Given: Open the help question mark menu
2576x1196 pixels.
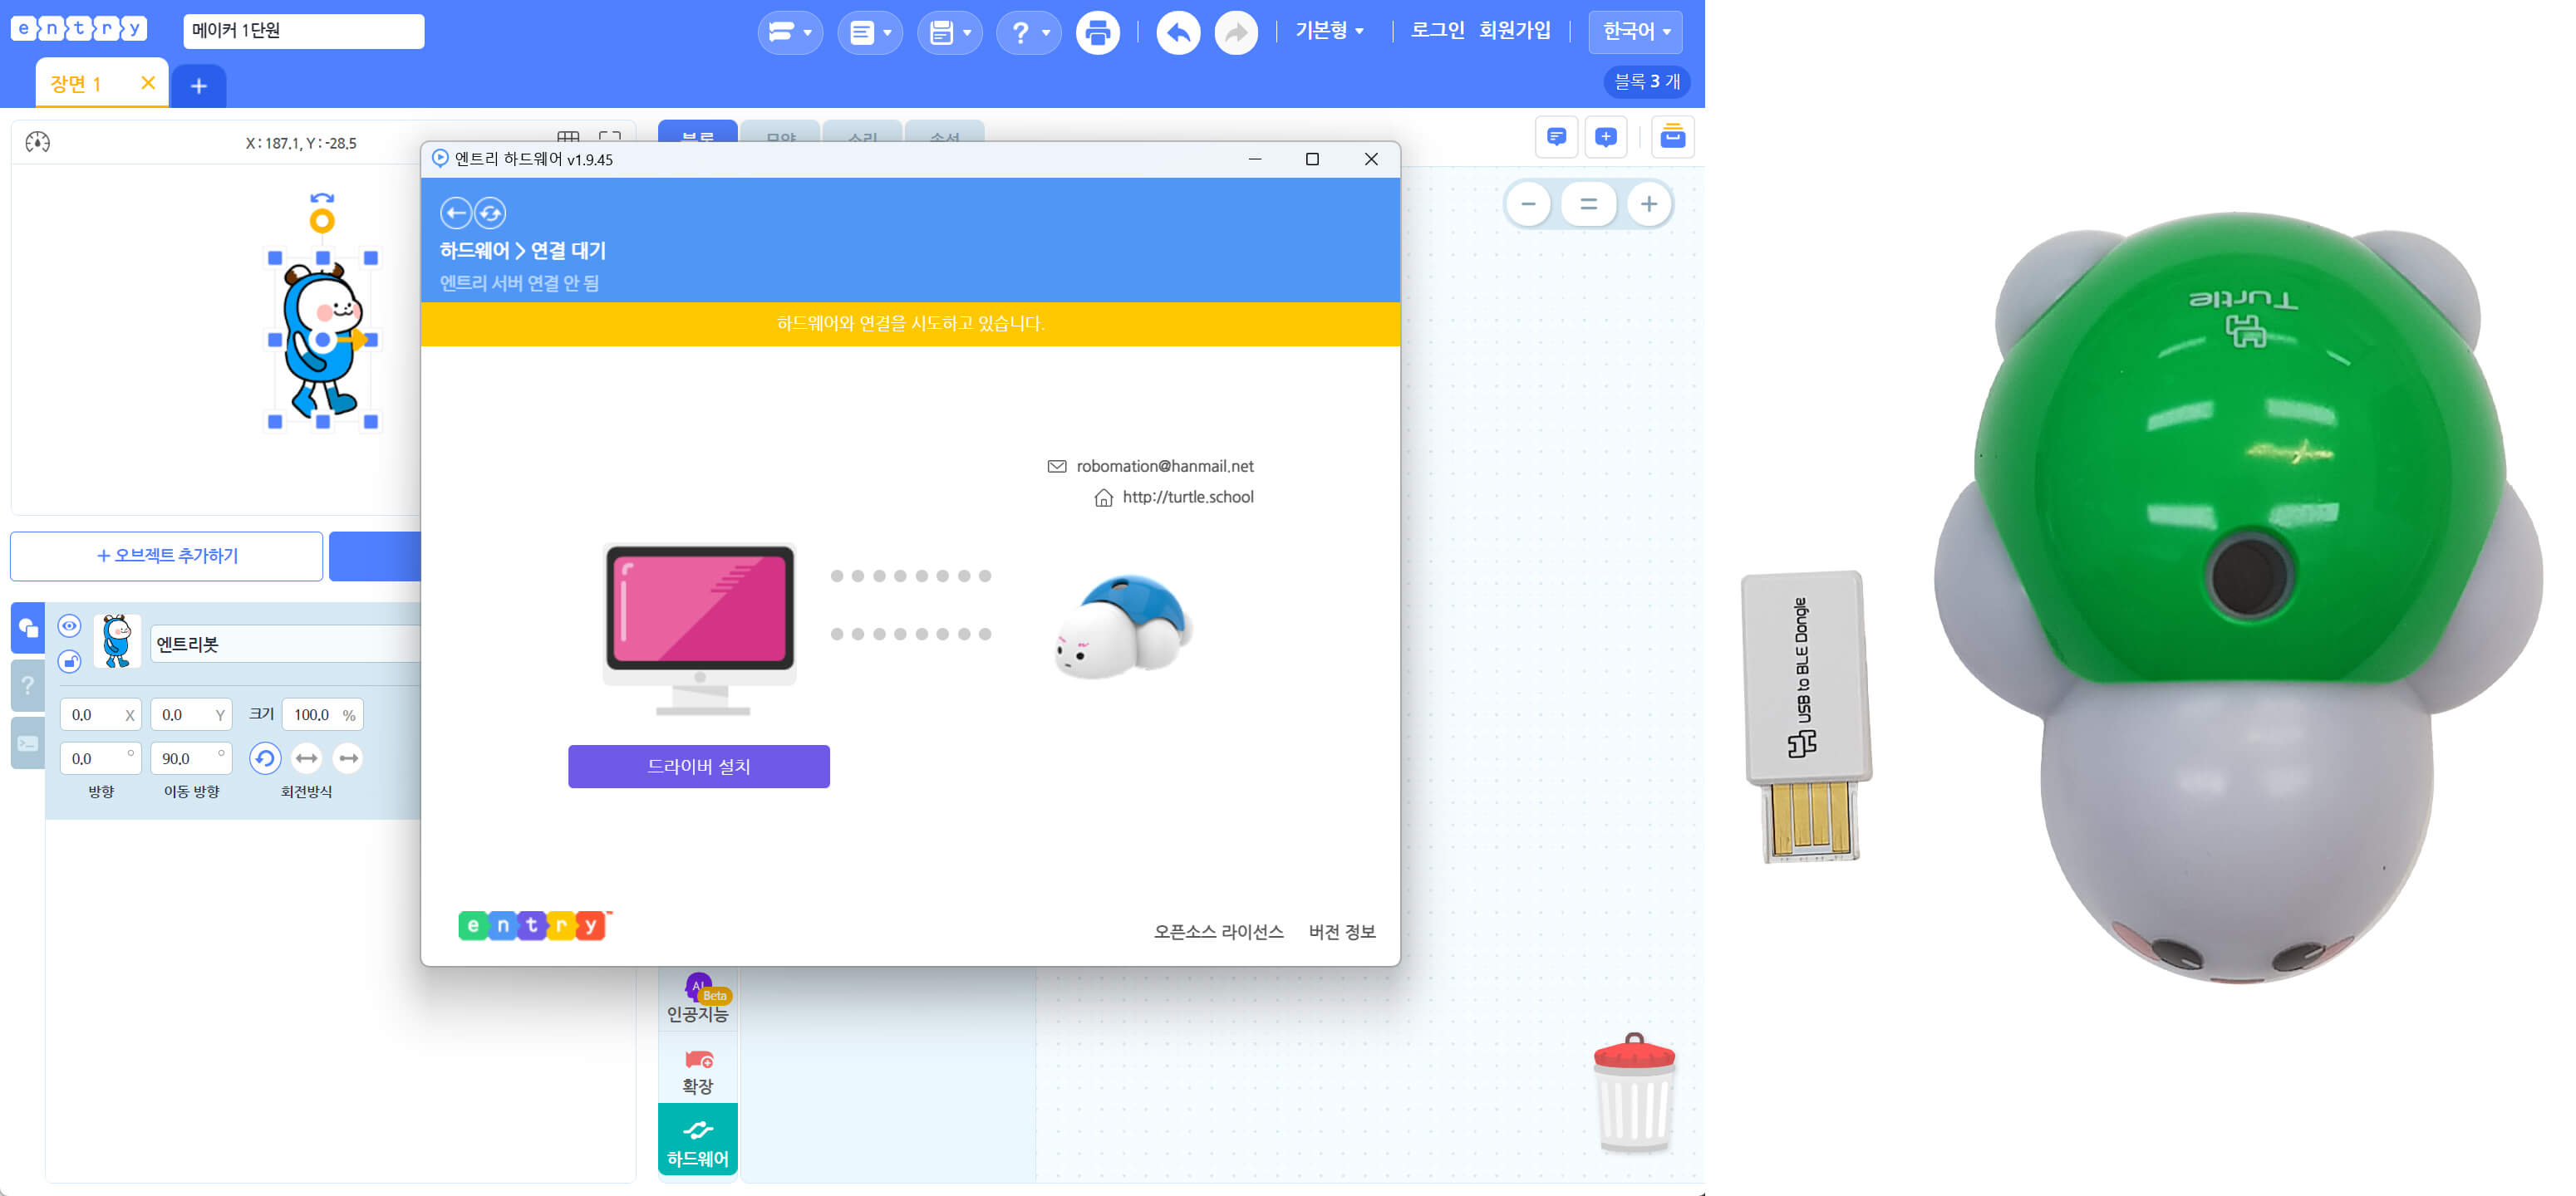Looking at the screenshot, I should pyautogui.click(x=1029, y=32).
